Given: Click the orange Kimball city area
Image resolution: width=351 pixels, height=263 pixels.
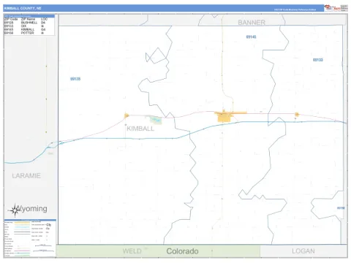Looking at the screenshot, I should click(x=224, y=118).
